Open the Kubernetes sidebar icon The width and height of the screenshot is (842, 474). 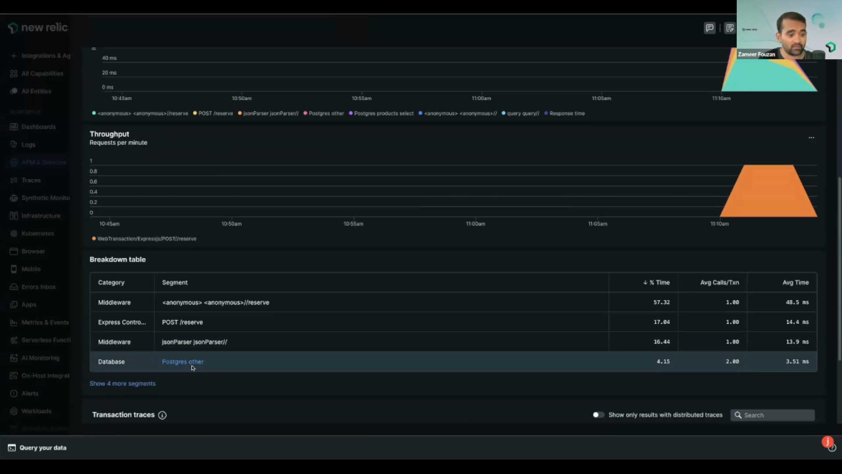point(14,233)
